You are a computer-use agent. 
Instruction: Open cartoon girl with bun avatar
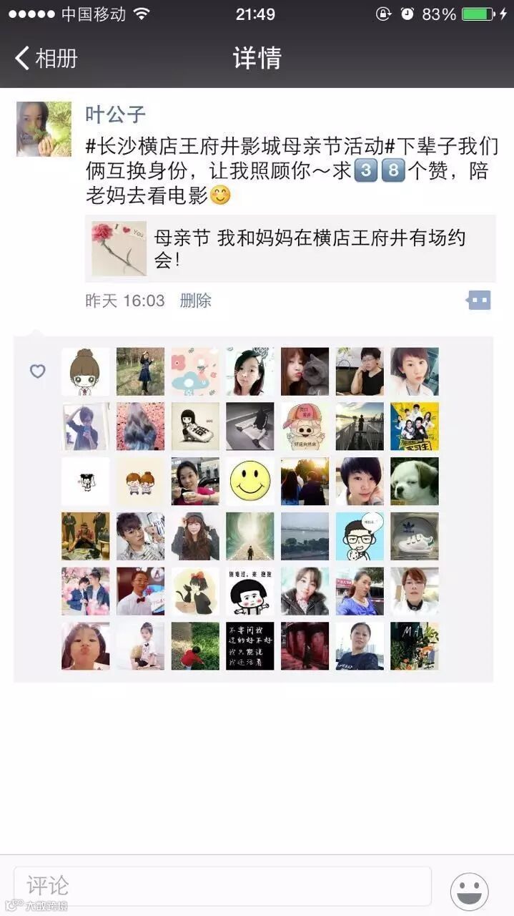point(86,371)
